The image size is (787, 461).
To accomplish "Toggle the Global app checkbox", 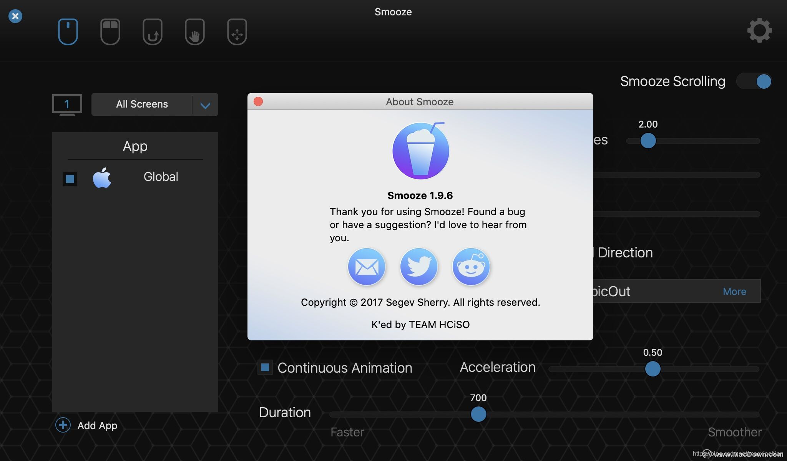I will coord(70,179).
